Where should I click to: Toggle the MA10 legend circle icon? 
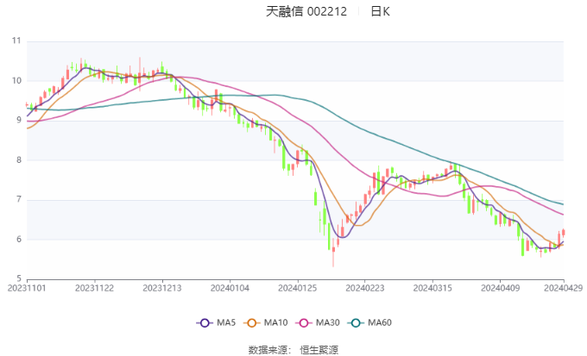click(x=251, y=322)
